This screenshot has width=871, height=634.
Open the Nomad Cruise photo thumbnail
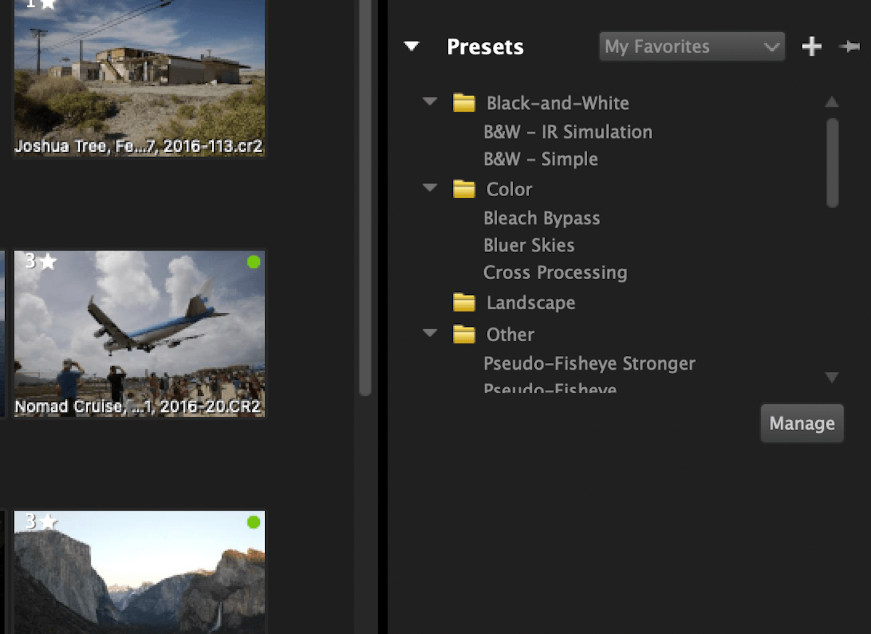139,334
